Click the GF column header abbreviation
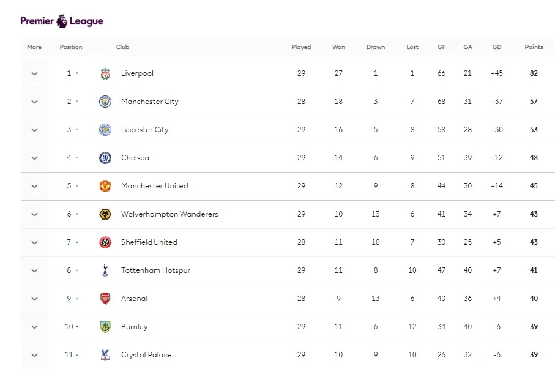This screenshot has height=369, width=555. click(441, 47)
